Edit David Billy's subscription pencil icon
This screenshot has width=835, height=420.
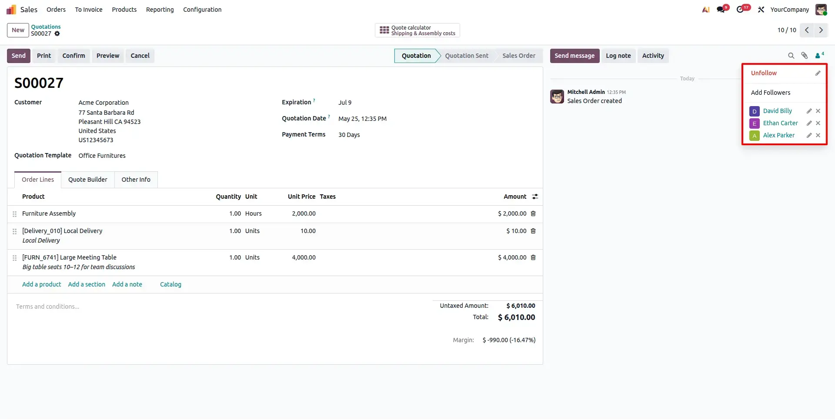[x=809, y=111]
